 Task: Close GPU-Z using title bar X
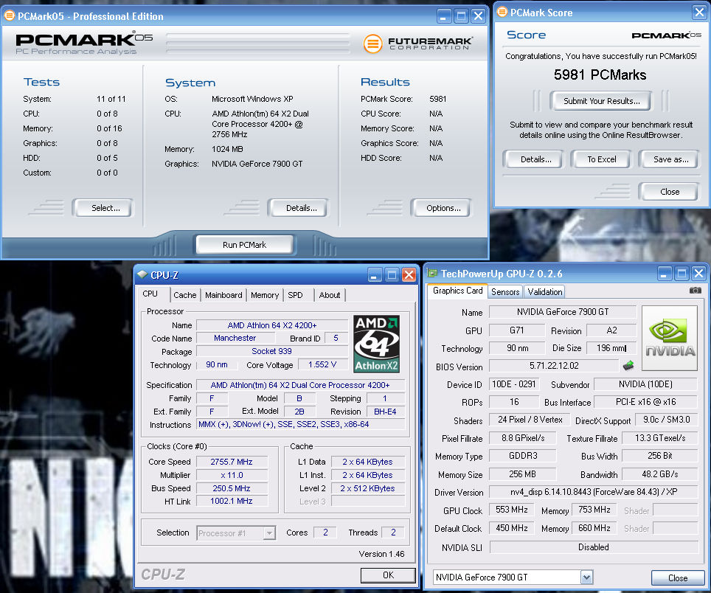(698, 274)
